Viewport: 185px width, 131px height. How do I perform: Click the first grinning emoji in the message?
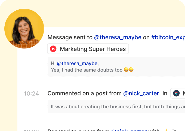pyautogui.click(x=126, y=70)
